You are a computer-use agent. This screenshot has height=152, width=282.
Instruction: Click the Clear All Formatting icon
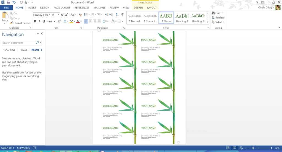(x=80, y=15)
